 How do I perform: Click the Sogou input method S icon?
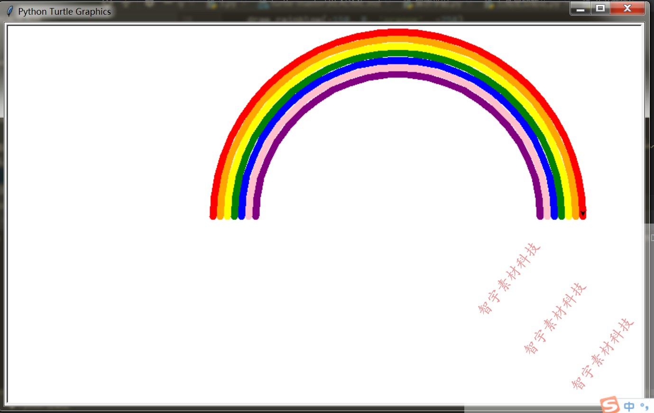tap(610, 405)
